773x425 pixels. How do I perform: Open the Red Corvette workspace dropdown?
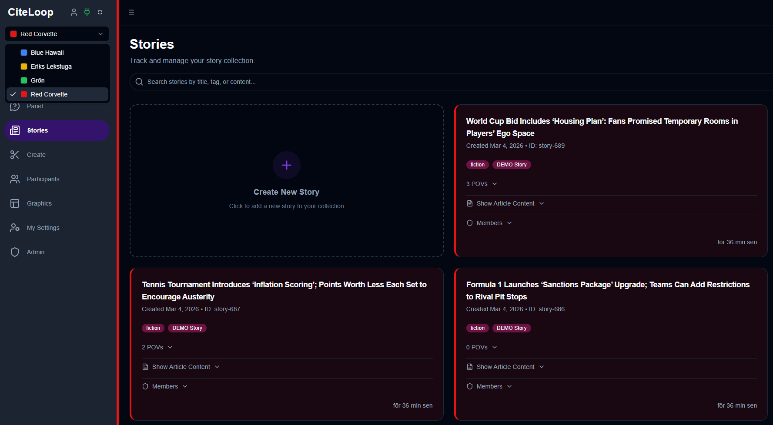[x=57, y=34]
